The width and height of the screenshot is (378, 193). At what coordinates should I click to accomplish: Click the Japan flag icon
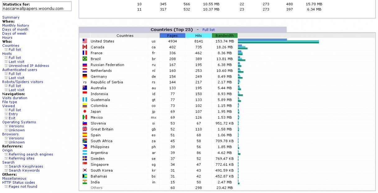coord(85,111)
